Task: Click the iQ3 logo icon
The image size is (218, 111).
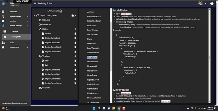Action: point(4,4)
